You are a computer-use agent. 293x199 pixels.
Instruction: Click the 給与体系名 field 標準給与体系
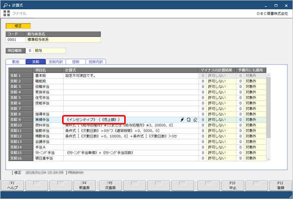(63, 39)
